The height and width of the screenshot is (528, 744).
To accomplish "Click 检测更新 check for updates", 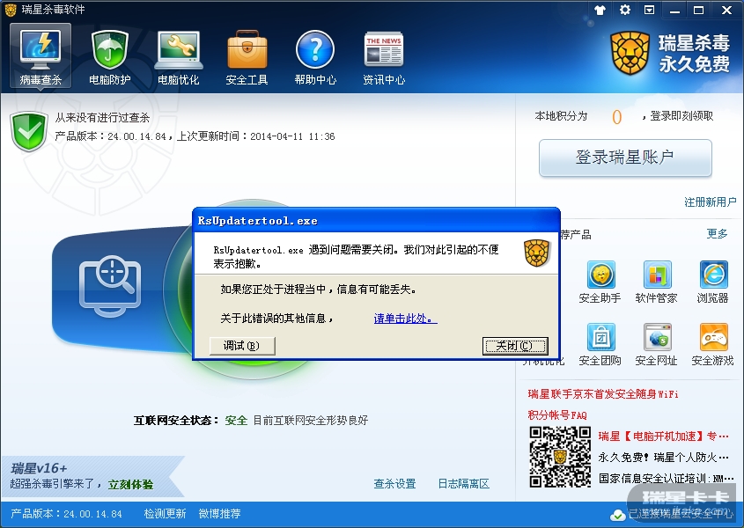I will 165,514.
